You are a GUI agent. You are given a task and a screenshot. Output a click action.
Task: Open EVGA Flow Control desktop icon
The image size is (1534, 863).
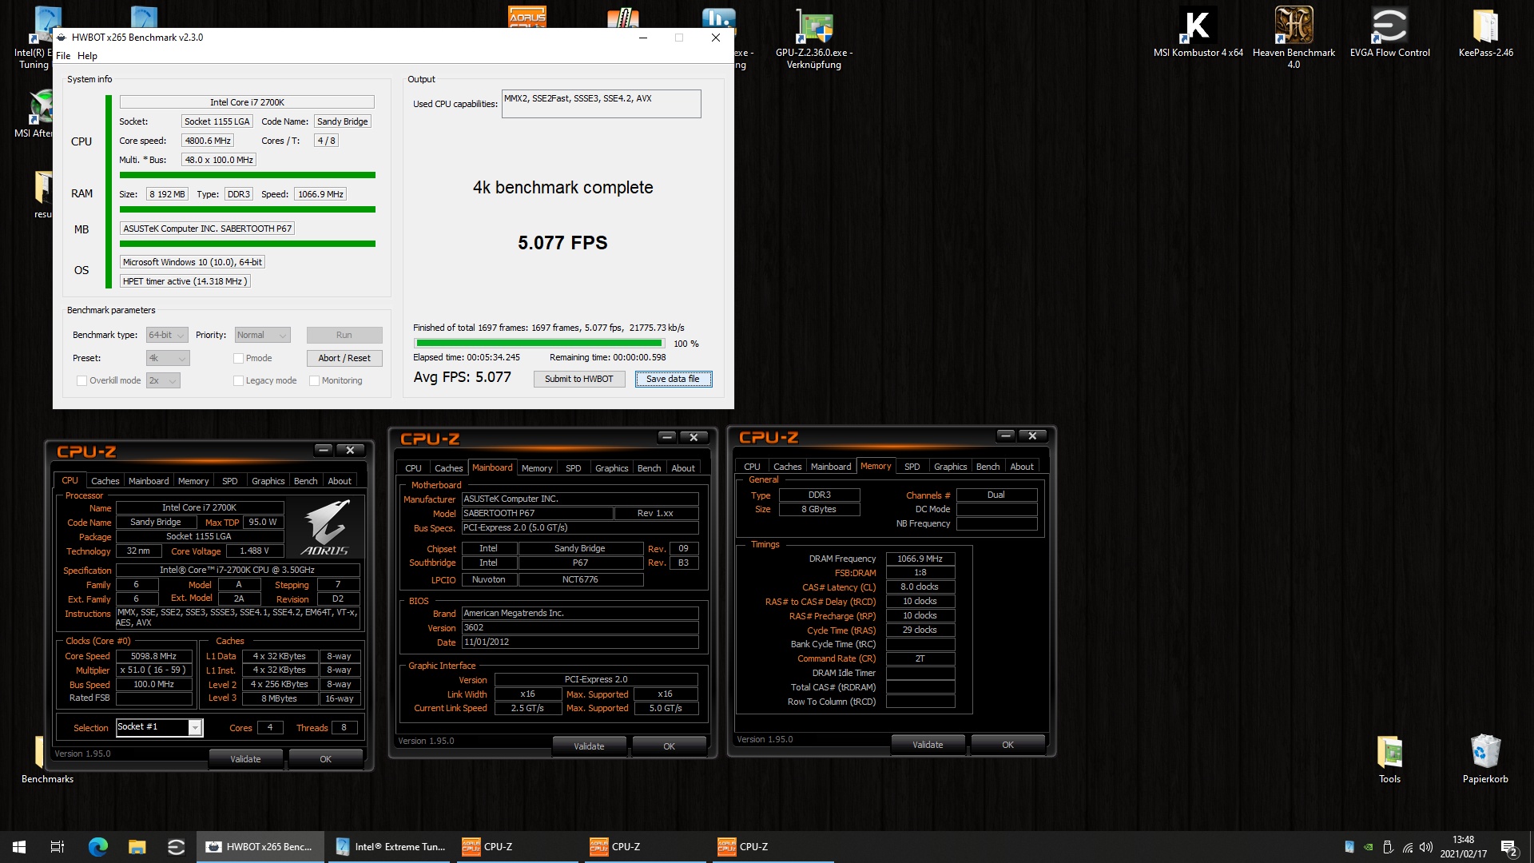1389,32
